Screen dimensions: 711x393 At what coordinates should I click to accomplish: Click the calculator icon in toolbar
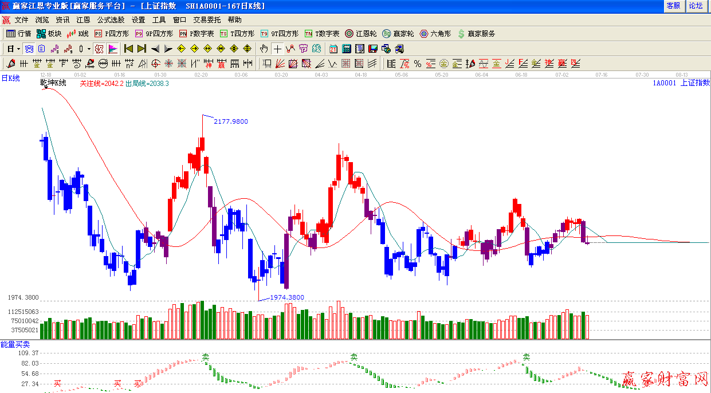pos(347,49)
